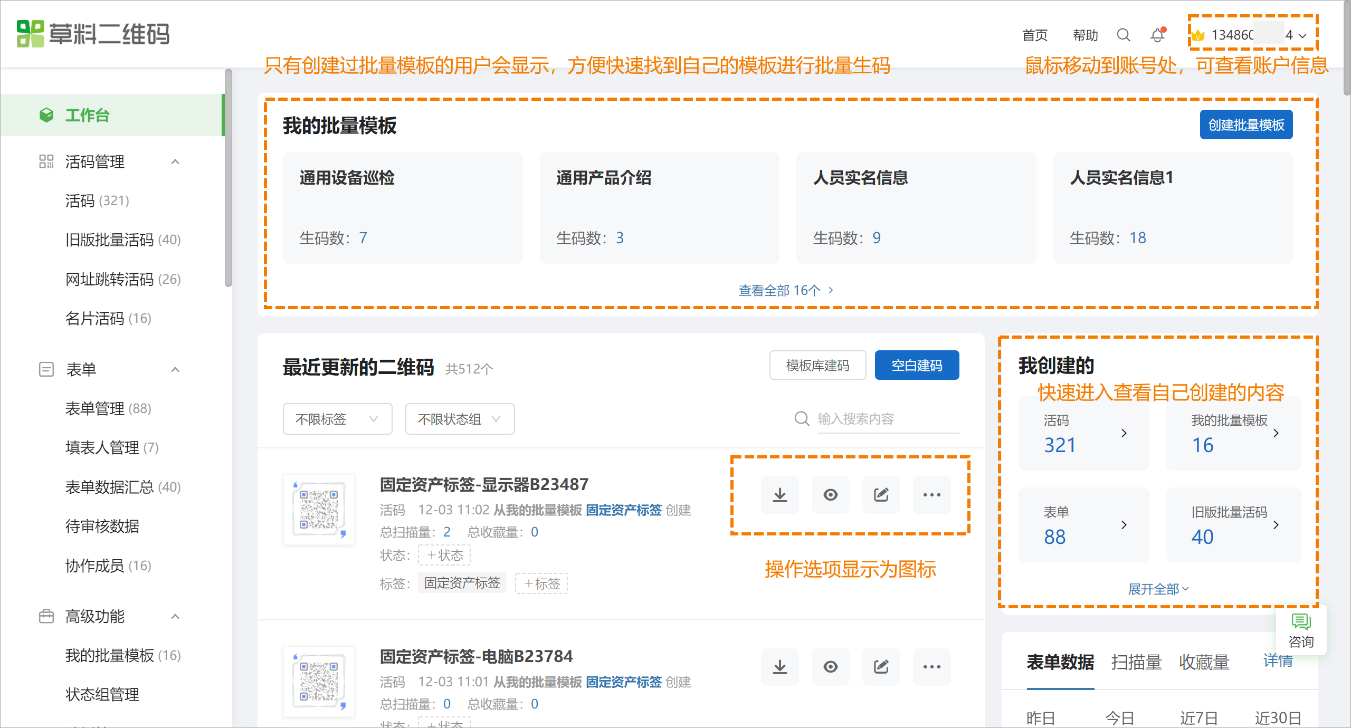Switch to the 收藏量 tab
This screenshot has height=728, width=1351.
[1204, 662]
